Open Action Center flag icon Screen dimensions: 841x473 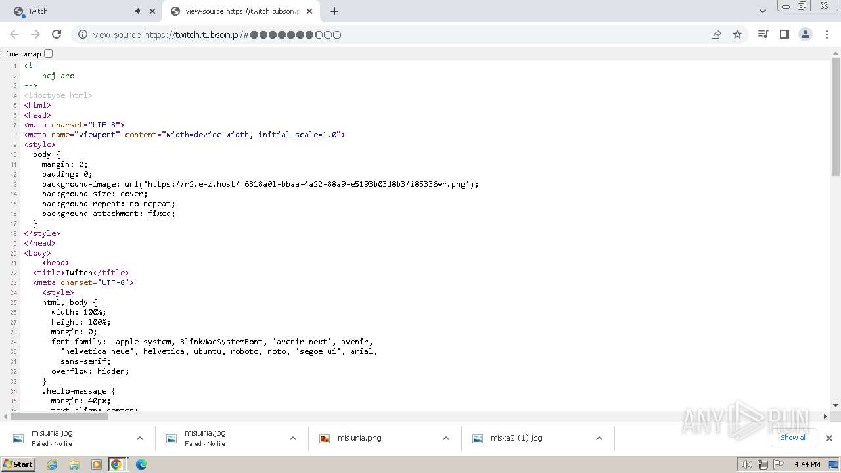[x=779, y=464]
